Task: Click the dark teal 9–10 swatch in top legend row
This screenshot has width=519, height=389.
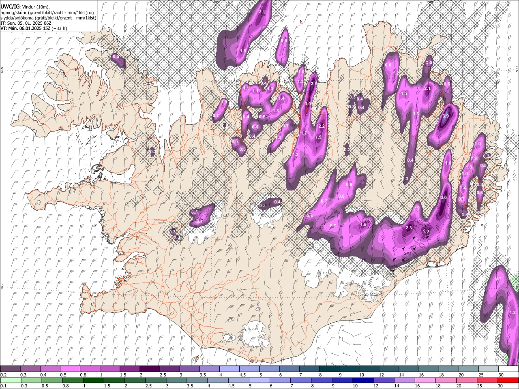Action: 349,369
